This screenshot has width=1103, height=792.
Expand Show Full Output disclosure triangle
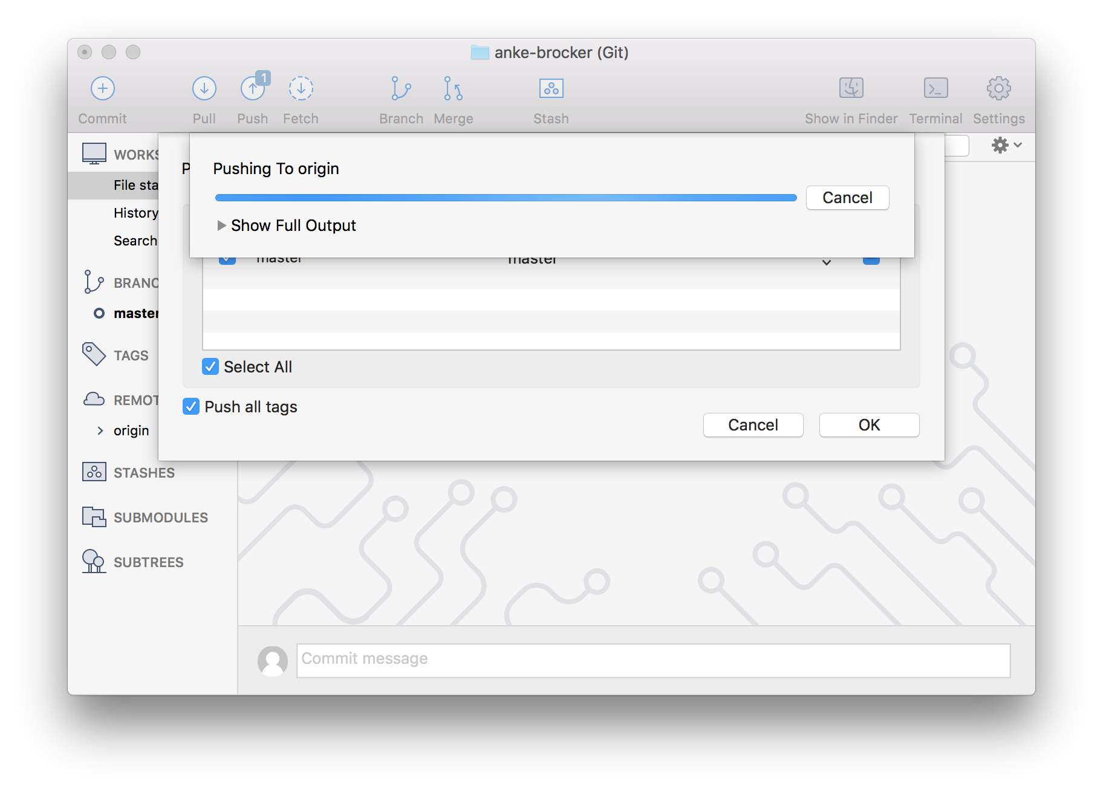point(221,226)
